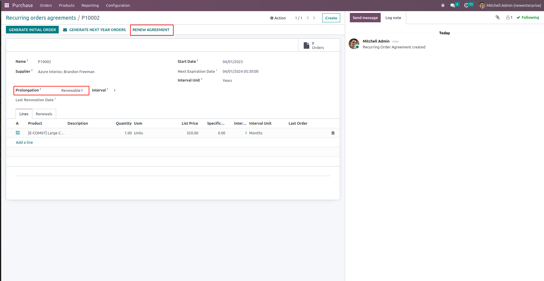Click Generate Next Year Orders button
The width and height of the screenshot is (544, 281).
[94, 30]
